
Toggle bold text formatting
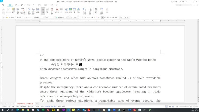(82, 17)
